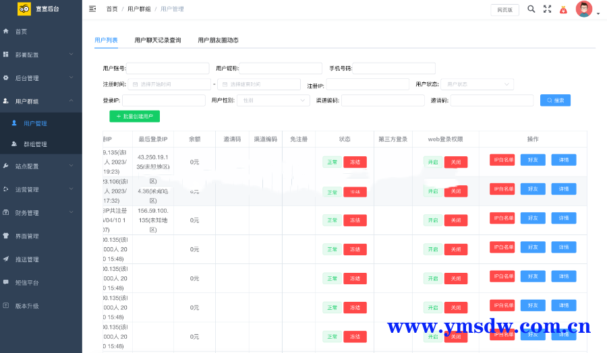Open 群组管理 in the sidebar
607x353 pixels.
36,144
